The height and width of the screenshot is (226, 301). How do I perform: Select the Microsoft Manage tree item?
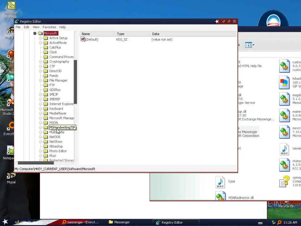[62, 118]
